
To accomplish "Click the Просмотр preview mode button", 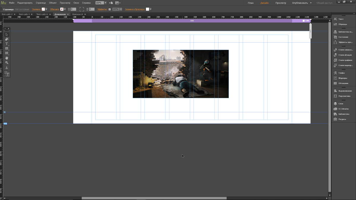I will click(281, 3).
